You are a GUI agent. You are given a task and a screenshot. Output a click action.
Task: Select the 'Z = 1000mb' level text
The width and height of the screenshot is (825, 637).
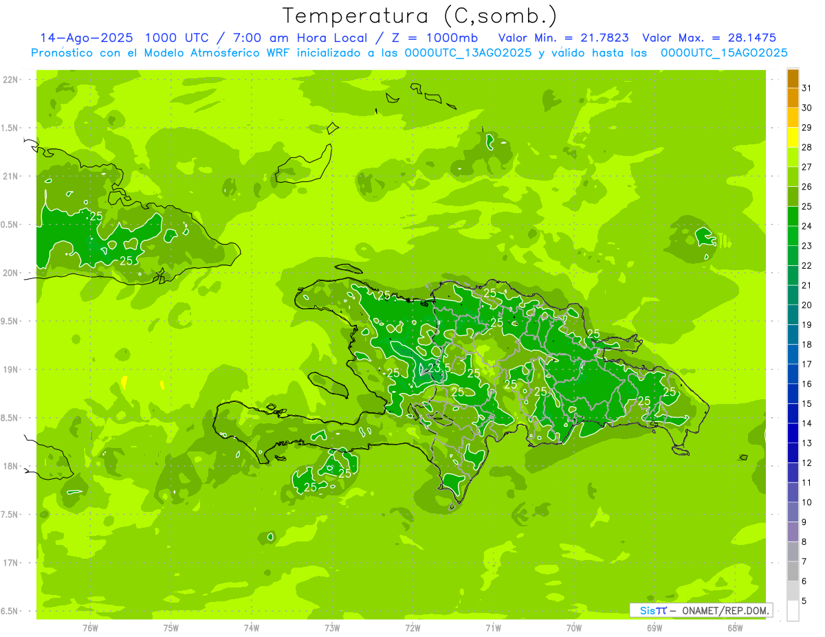[434, 38]
